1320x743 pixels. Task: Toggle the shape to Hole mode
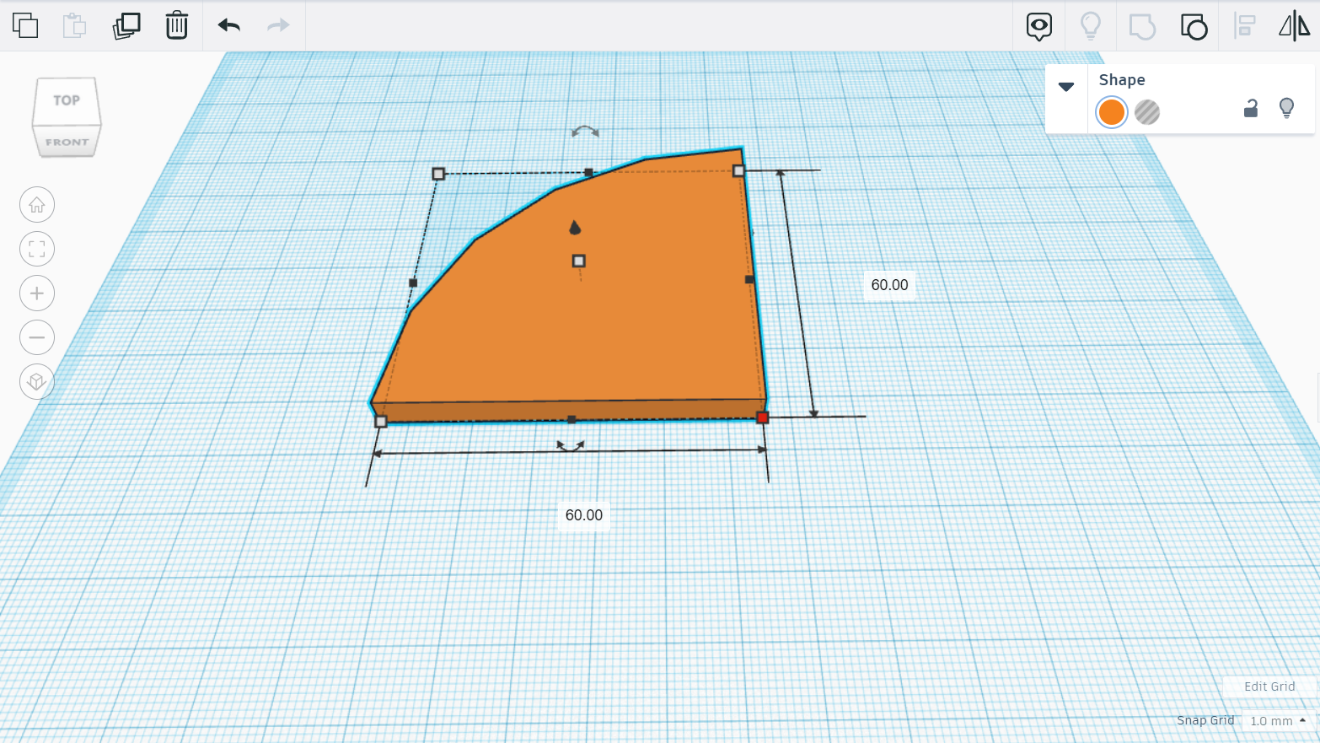coord(1148,111)
